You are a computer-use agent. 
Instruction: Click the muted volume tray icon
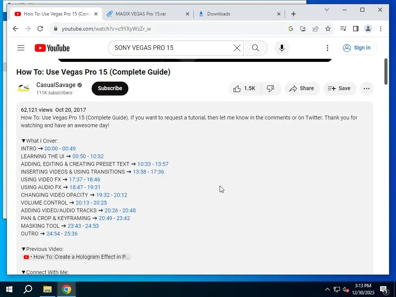pos(346,289)
